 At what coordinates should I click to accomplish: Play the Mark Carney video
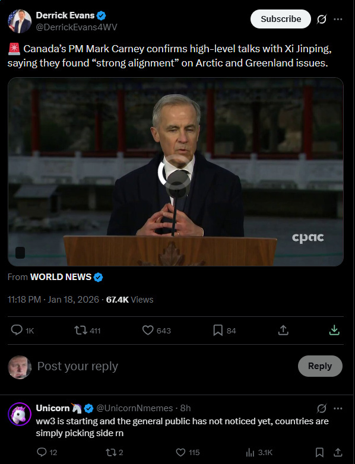pyautogui.click(x=176, y=171)
